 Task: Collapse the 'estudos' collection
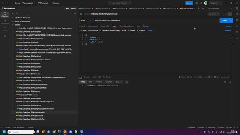tap(13, 25)
